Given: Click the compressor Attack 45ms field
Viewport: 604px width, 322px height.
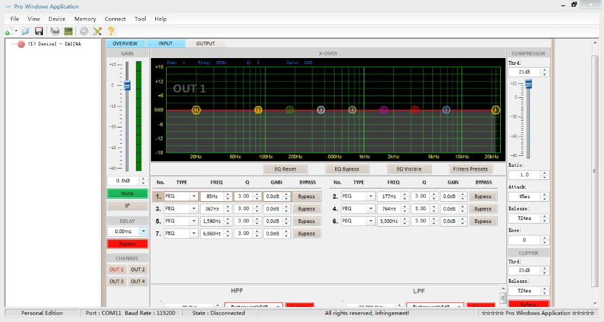Looking at the screenshot, I should click(x=525, y=196).
